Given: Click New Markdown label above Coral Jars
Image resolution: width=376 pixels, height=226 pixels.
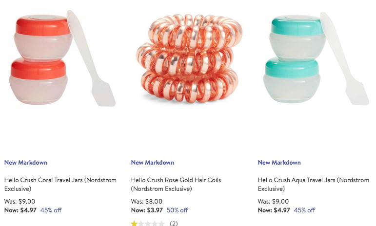Looking at the screenshot, I should click(26, 163).
